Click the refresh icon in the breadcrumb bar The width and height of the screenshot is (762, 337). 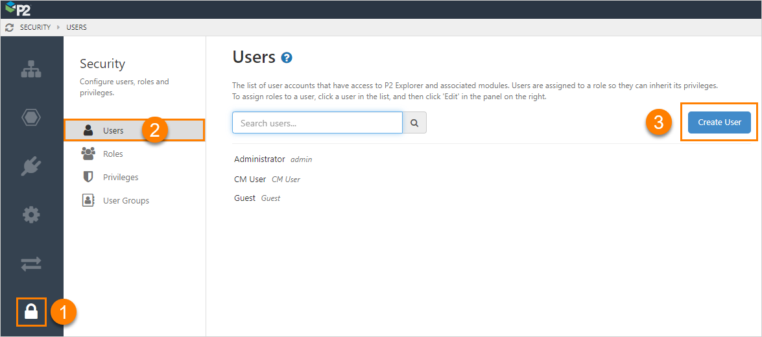(9, 28)
